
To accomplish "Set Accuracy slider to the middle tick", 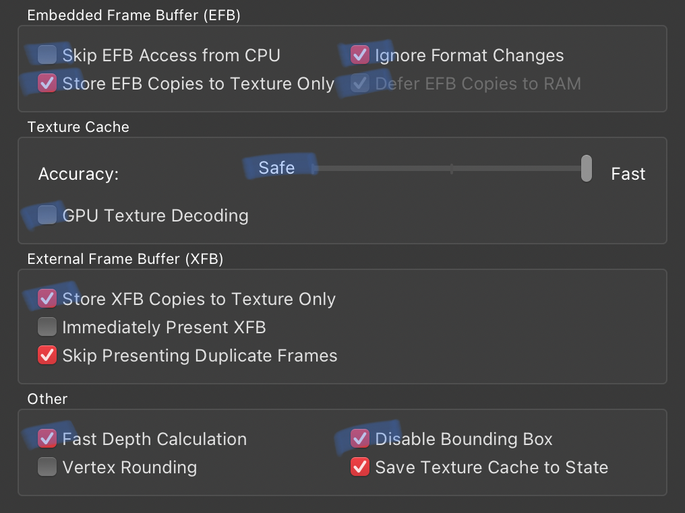I will tap(451, 168).
